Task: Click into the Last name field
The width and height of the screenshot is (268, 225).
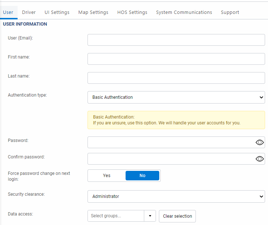Action: click(x=176, y=78)
